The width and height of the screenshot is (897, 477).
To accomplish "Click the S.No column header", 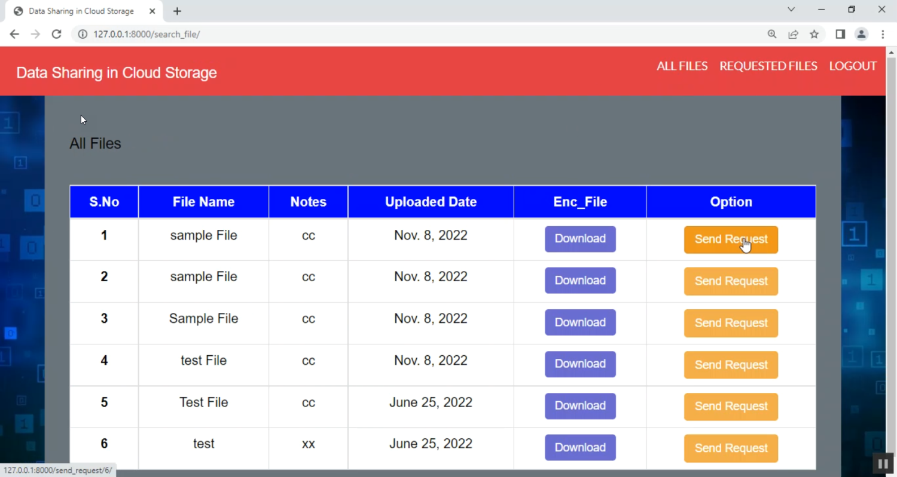I will click(x=104, y=202).
